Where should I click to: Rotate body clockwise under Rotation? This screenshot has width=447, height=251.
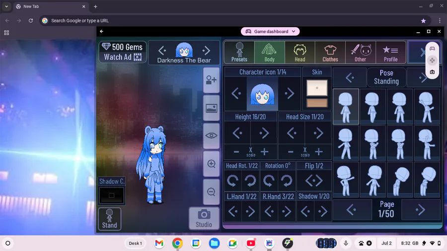[x=287, y=181]
